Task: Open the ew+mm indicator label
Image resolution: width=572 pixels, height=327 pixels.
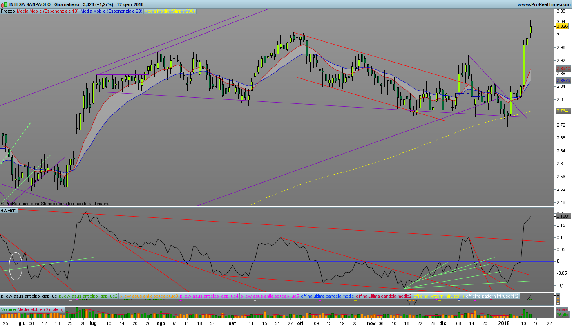Action: click(9, 210)
